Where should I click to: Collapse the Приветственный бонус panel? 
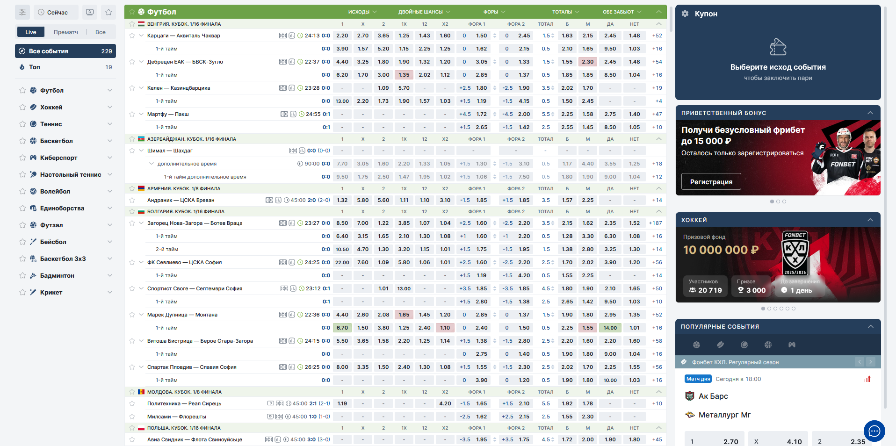coord(870,113)
